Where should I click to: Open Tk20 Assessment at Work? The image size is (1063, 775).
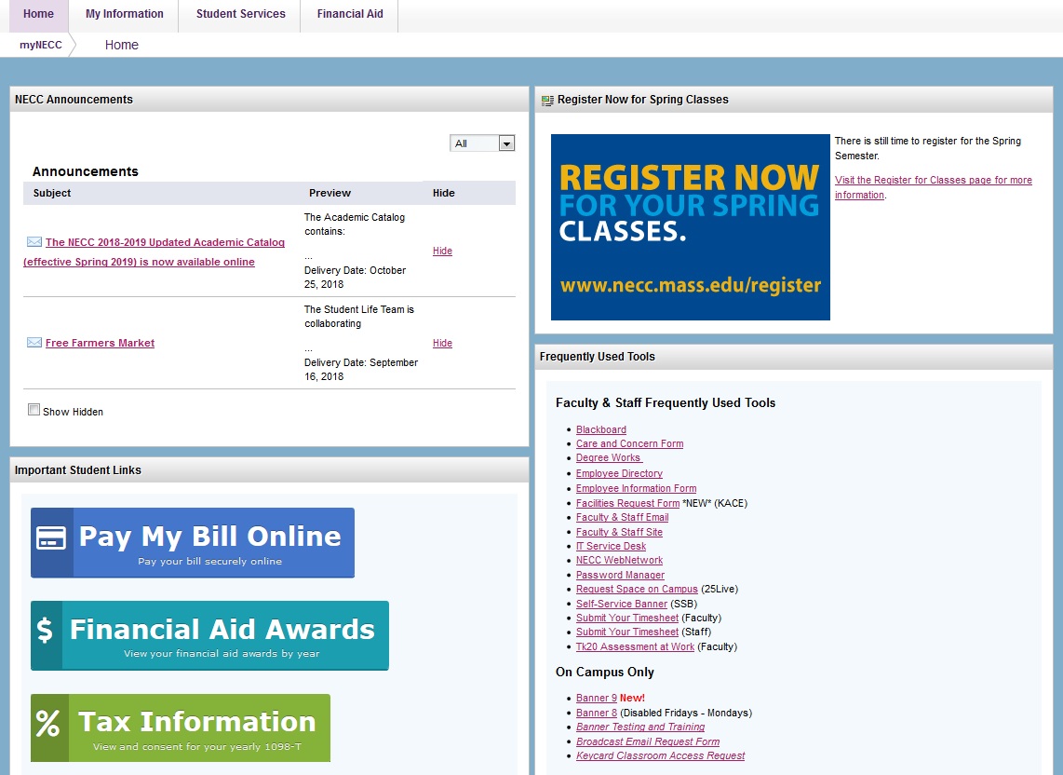tap(635, 647)
